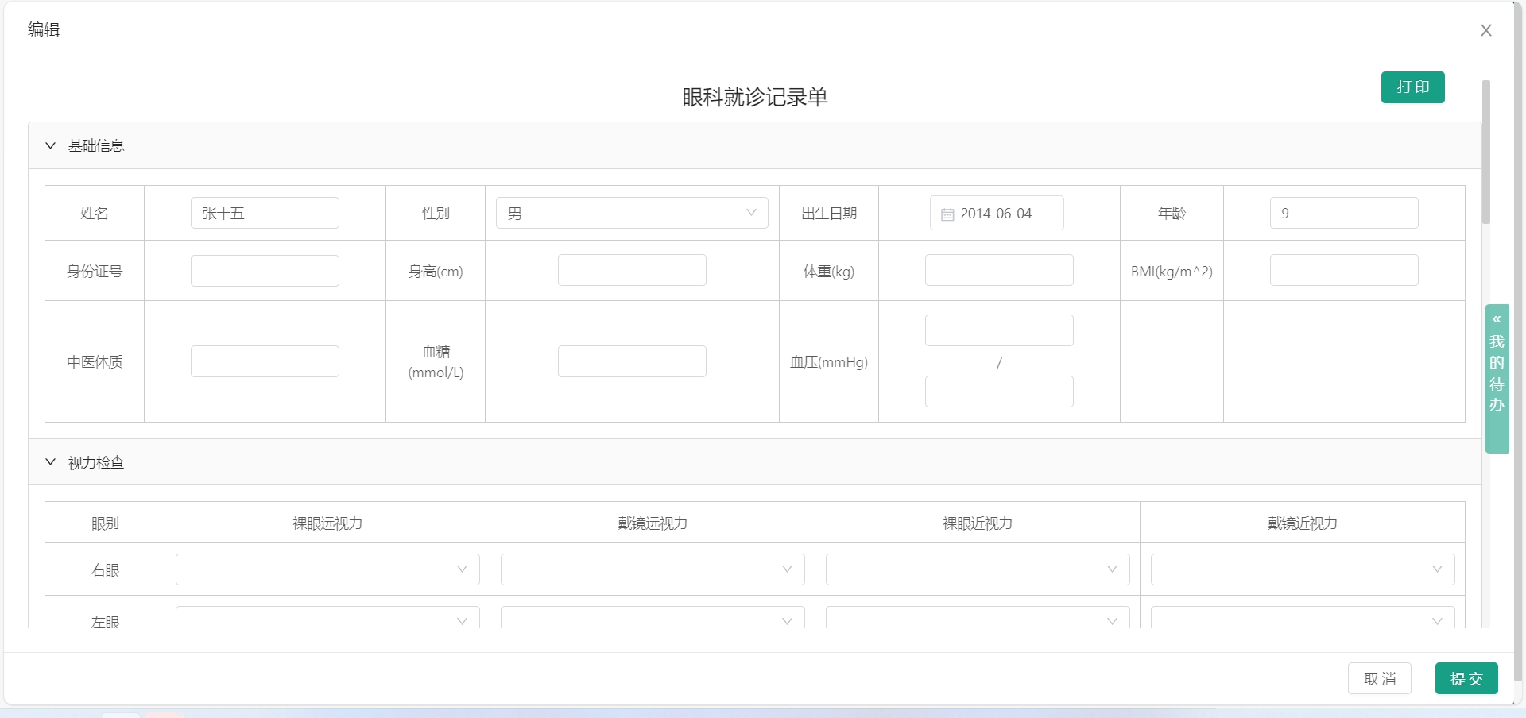This screenshot has height=718, width=1526.
Task: Open 左眼 裸眼近视力 dropdown
Action: click(x=978, y=618)
